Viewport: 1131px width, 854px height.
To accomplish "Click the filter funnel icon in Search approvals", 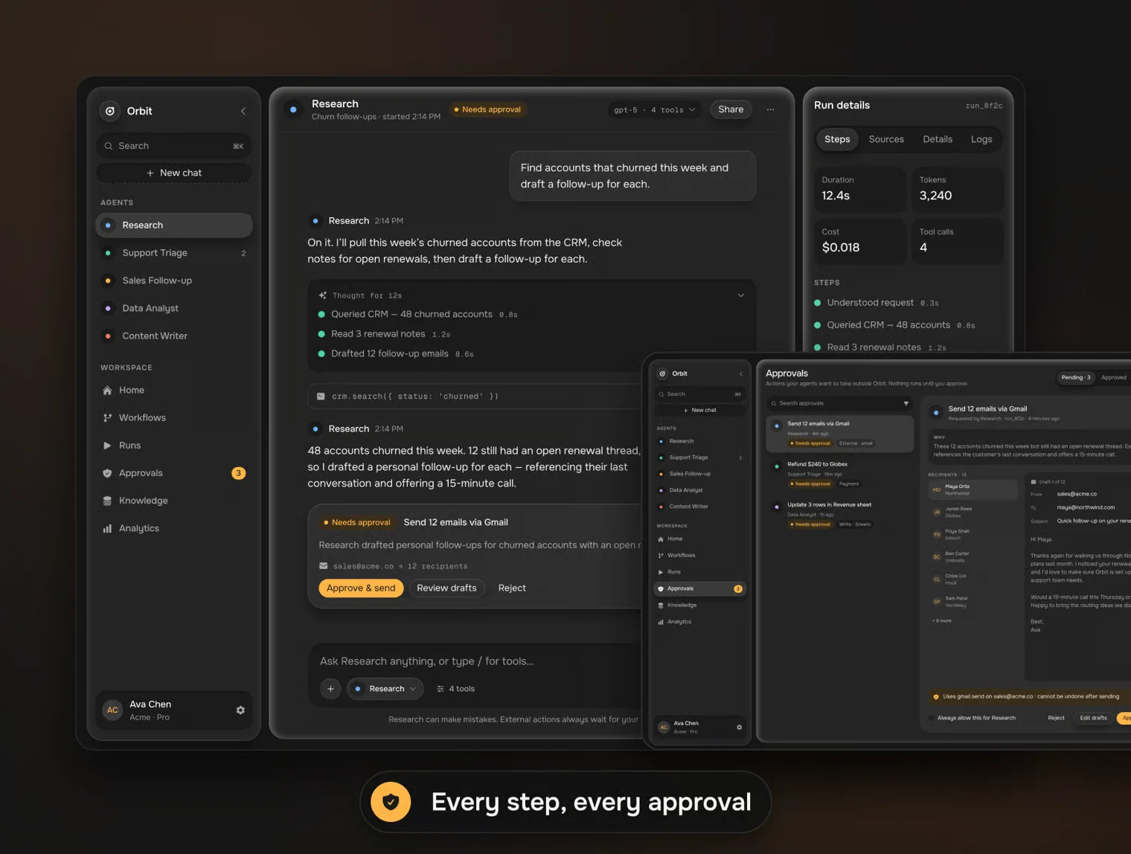I will pos(906,403).
